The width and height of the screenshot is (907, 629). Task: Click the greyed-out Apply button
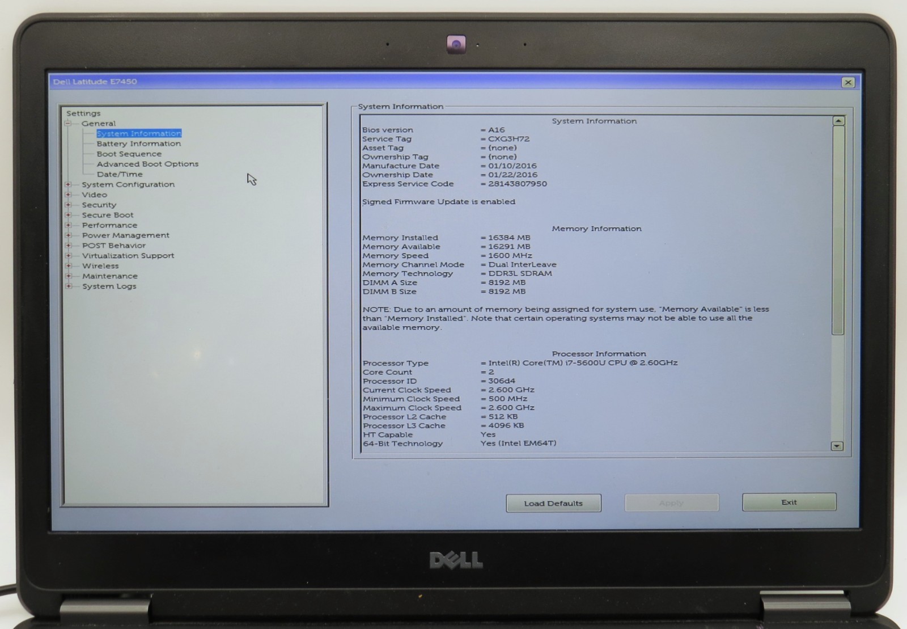[x=672, y=503]
